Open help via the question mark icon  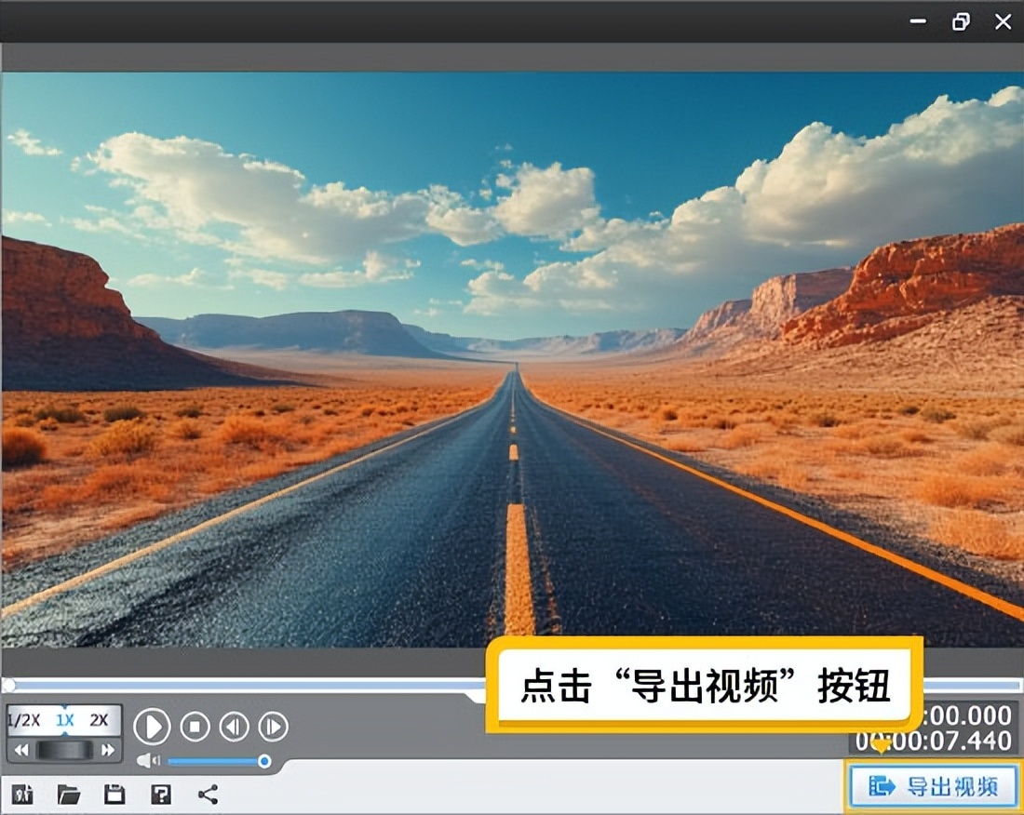(161, 794)
